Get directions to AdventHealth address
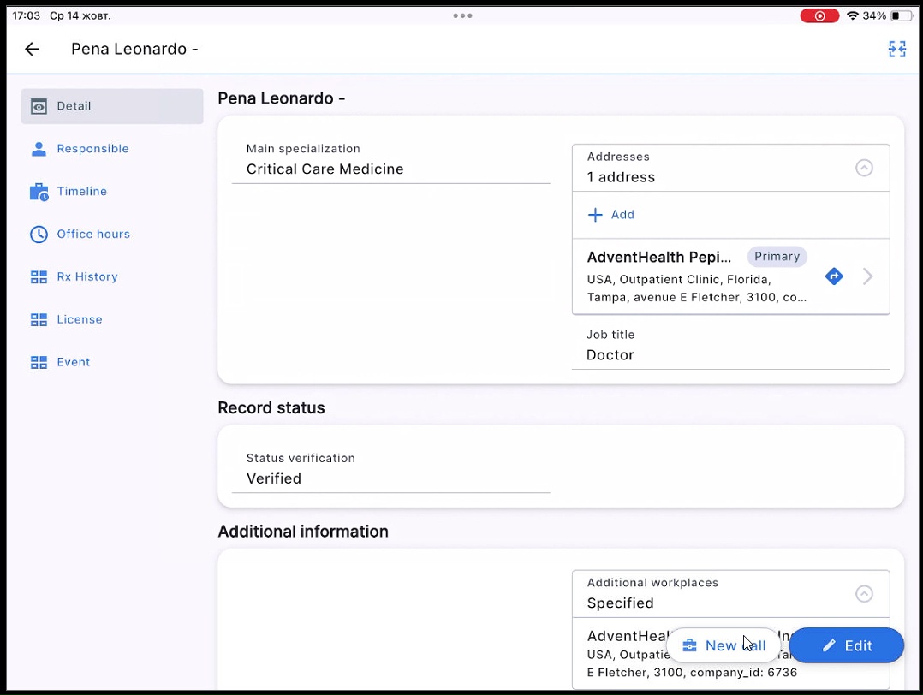The image size is (923, 695). 834,276
